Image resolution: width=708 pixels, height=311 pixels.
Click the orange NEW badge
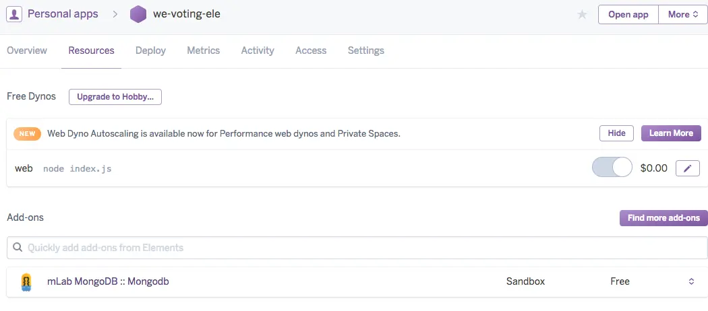(27, 133)
